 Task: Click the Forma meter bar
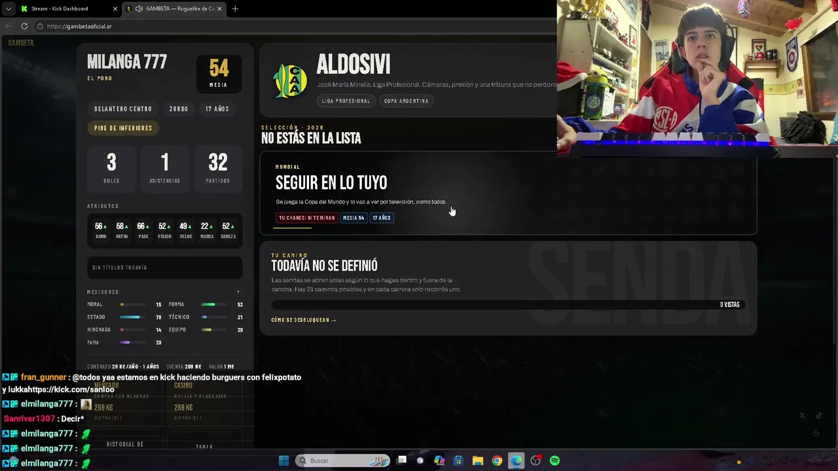click(x=213, y=305)
